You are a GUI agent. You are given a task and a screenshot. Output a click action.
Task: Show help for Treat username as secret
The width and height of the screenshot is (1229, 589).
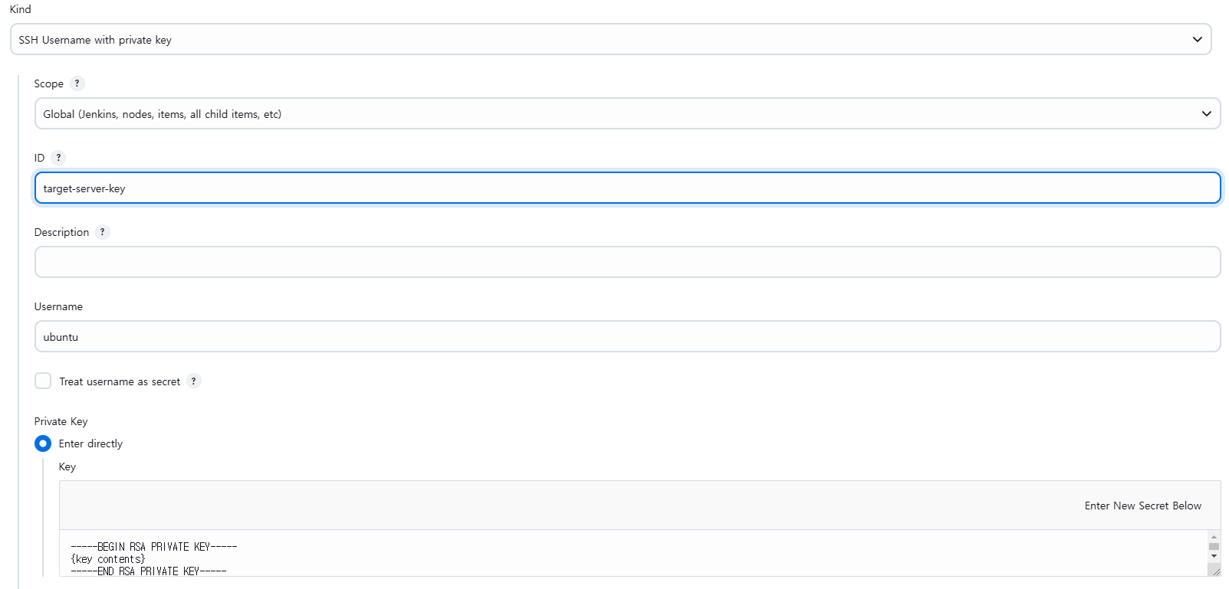(194, 381)
